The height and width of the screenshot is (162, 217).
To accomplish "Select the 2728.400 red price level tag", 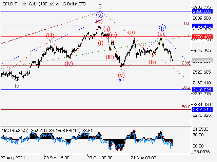I will (x=202, y=37).
